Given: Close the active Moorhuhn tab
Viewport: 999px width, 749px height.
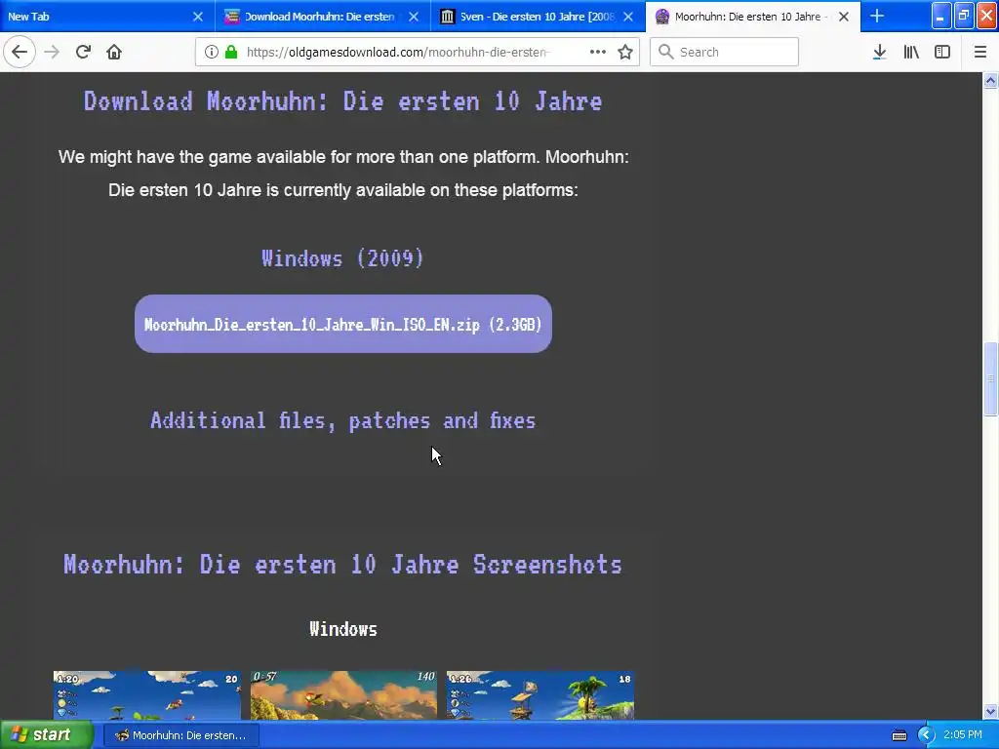Looking at the screenshot, I should (844, 17).
